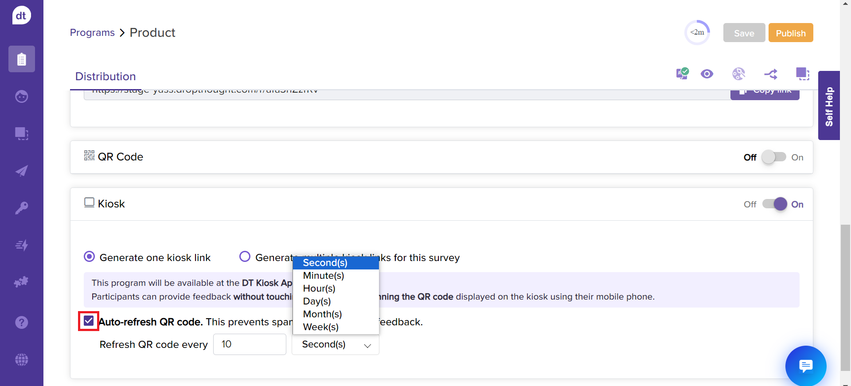This screenshot has width=851, height=386.
Task: Open the theme palette icon
Action: [x=738, y=74]
